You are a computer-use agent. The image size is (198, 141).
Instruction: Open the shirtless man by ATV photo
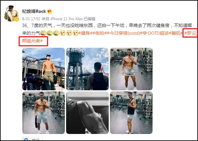(43, 69)
